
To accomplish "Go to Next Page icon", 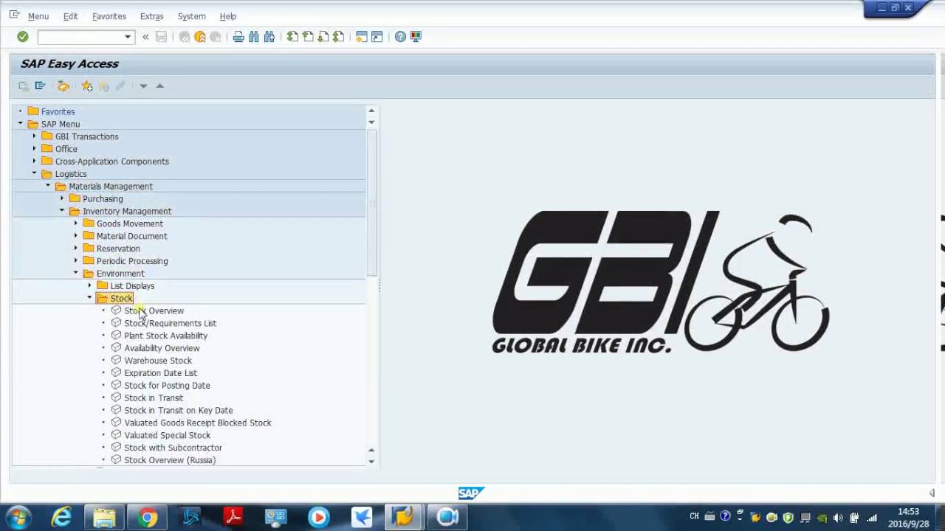I will tap(323, 36).
